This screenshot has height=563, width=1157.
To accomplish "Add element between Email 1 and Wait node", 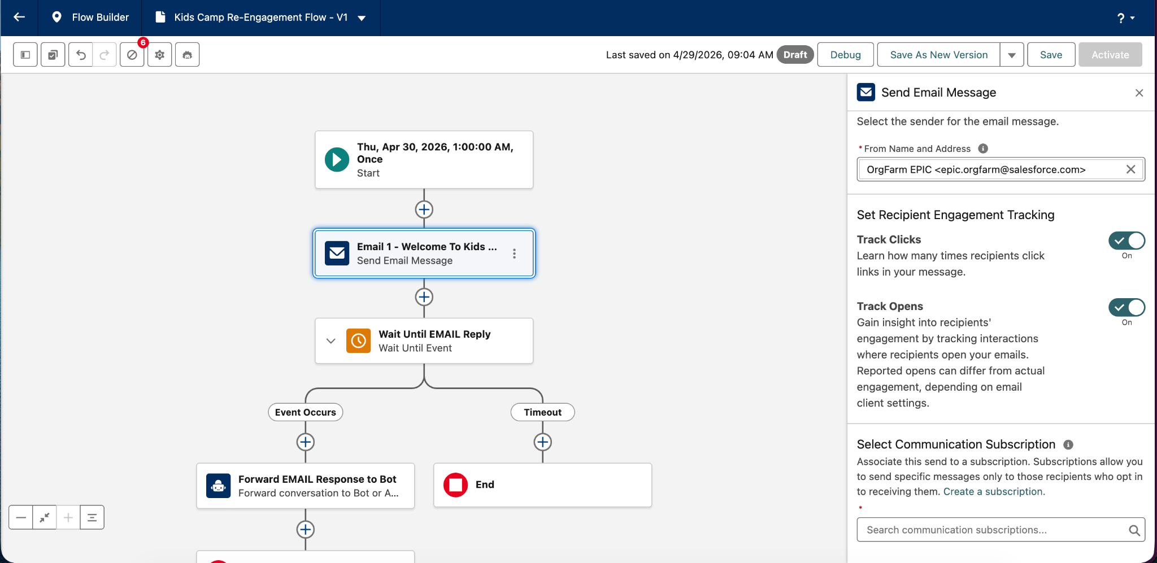I will pyautogui.click(x=424, y=297).
